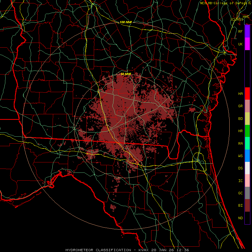This screenshot has width=252, height=252.
Task: Click the radar site center of echoes
Action: (126, 126)
